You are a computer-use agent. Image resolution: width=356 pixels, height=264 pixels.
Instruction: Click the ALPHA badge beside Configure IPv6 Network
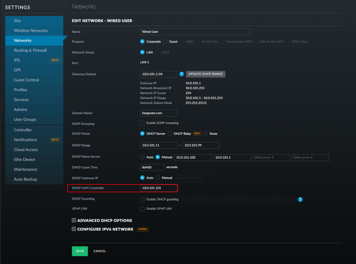click(x=143, y=229)
